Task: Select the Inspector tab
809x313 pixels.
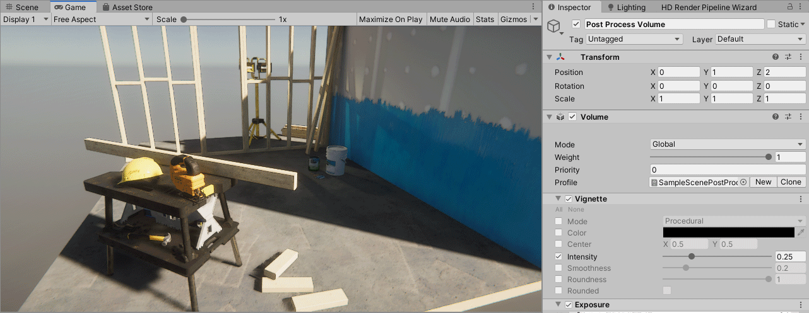Action: click(570, 8)
